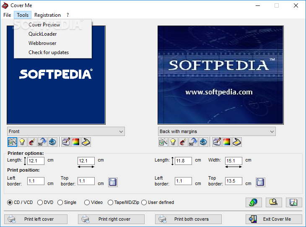306x227 pixels.
Task: Click the right cover image effects wand icon
Action: (163, 142)
